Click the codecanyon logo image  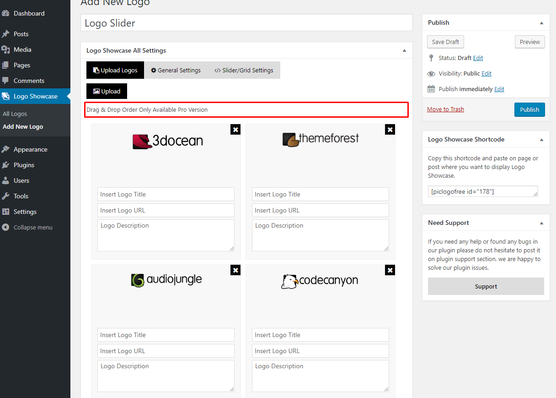(320, 281)
